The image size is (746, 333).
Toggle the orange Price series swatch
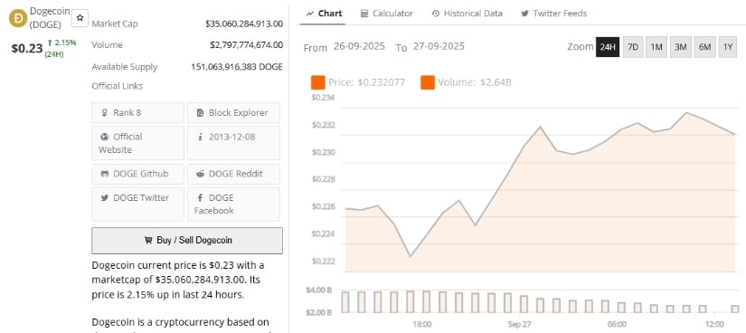317,82
